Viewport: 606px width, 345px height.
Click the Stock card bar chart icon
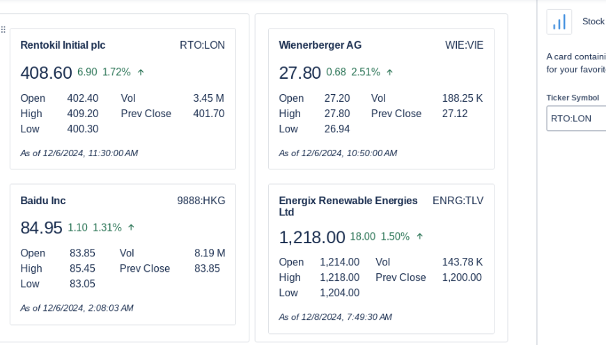click(559, 22)
